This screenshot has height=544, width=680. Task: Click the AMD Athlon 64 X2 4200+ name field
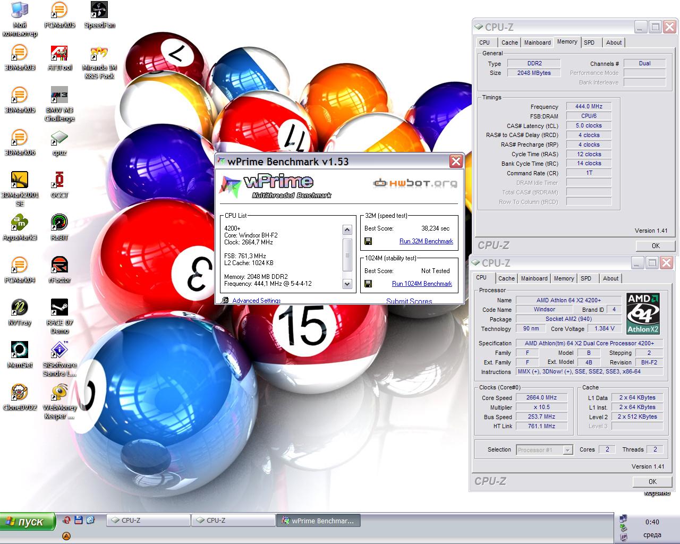(568, 300)
